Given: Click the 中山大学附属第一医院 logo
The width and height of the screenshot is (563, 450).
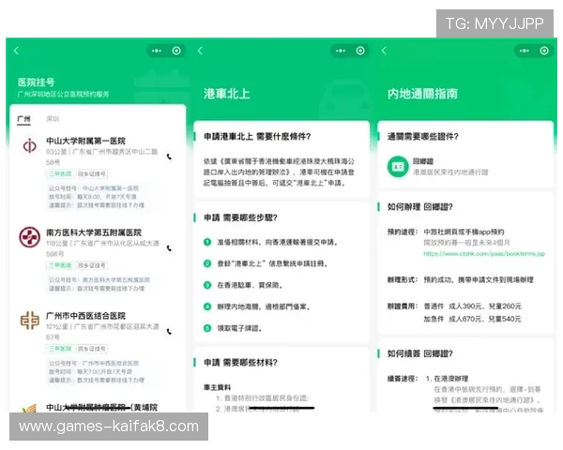Looking at the screenshot, I should pos(29,145).
